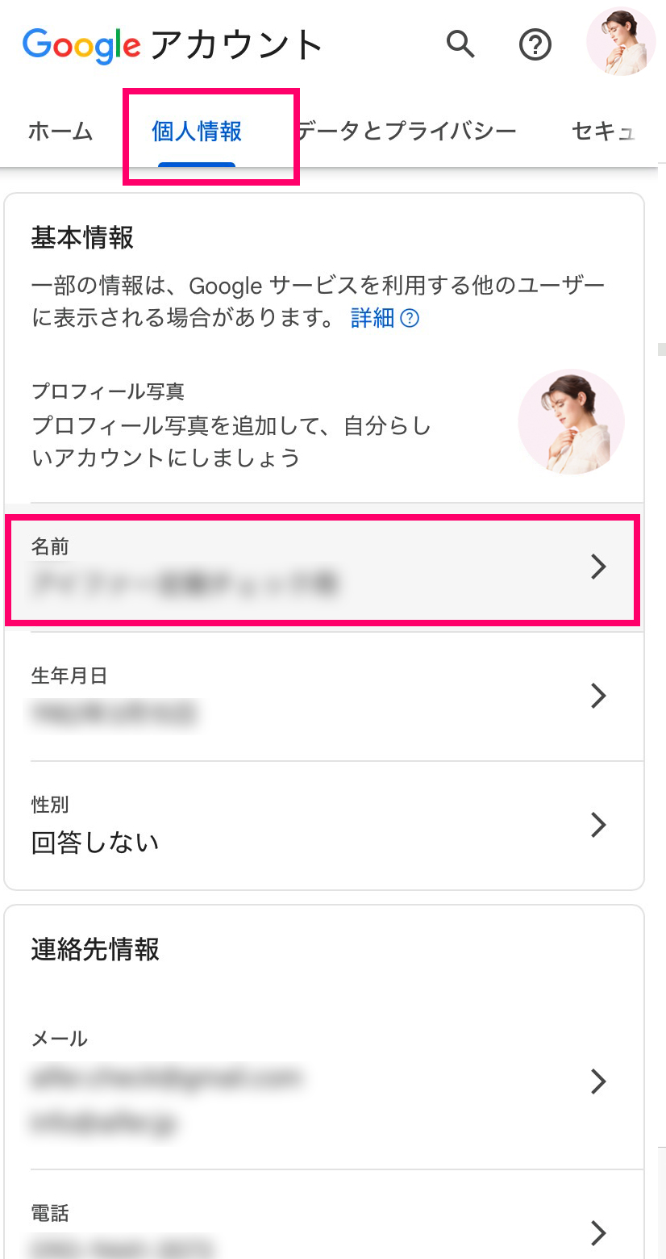Expand the 生年月日 row chevron
Screen dimensions: 666x1259
coord(597,696)
